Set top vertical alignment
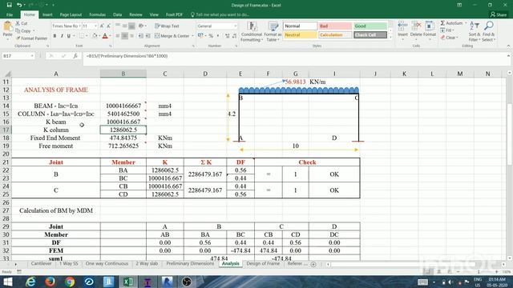This screenshot has height=288, width=513. [x=118, y=26]
